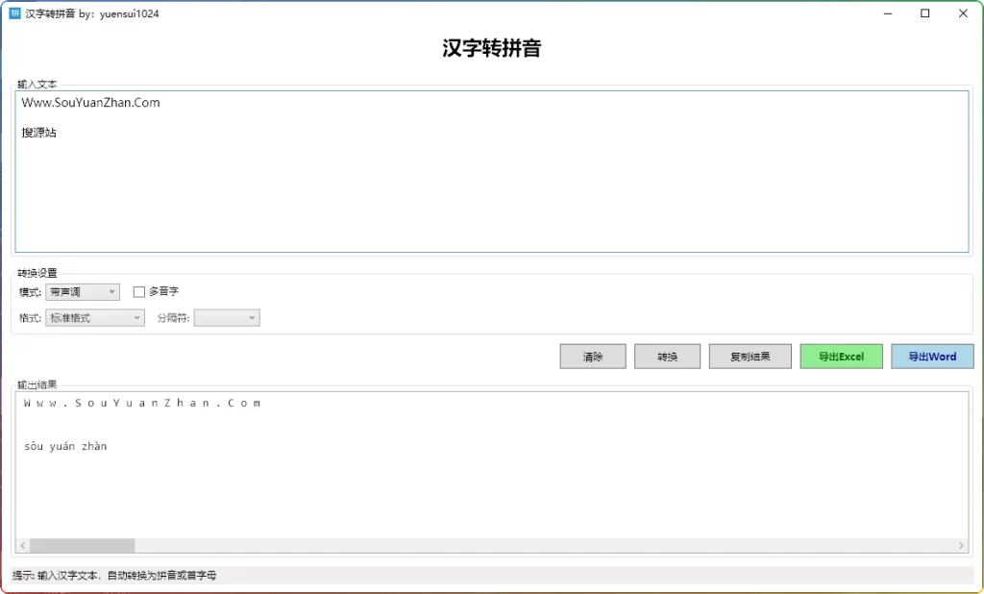This screenshot has width=984, height=594.
Task: Click the sōu yuán zhàn pinyin result line
Action: click(x=64, y=446)
